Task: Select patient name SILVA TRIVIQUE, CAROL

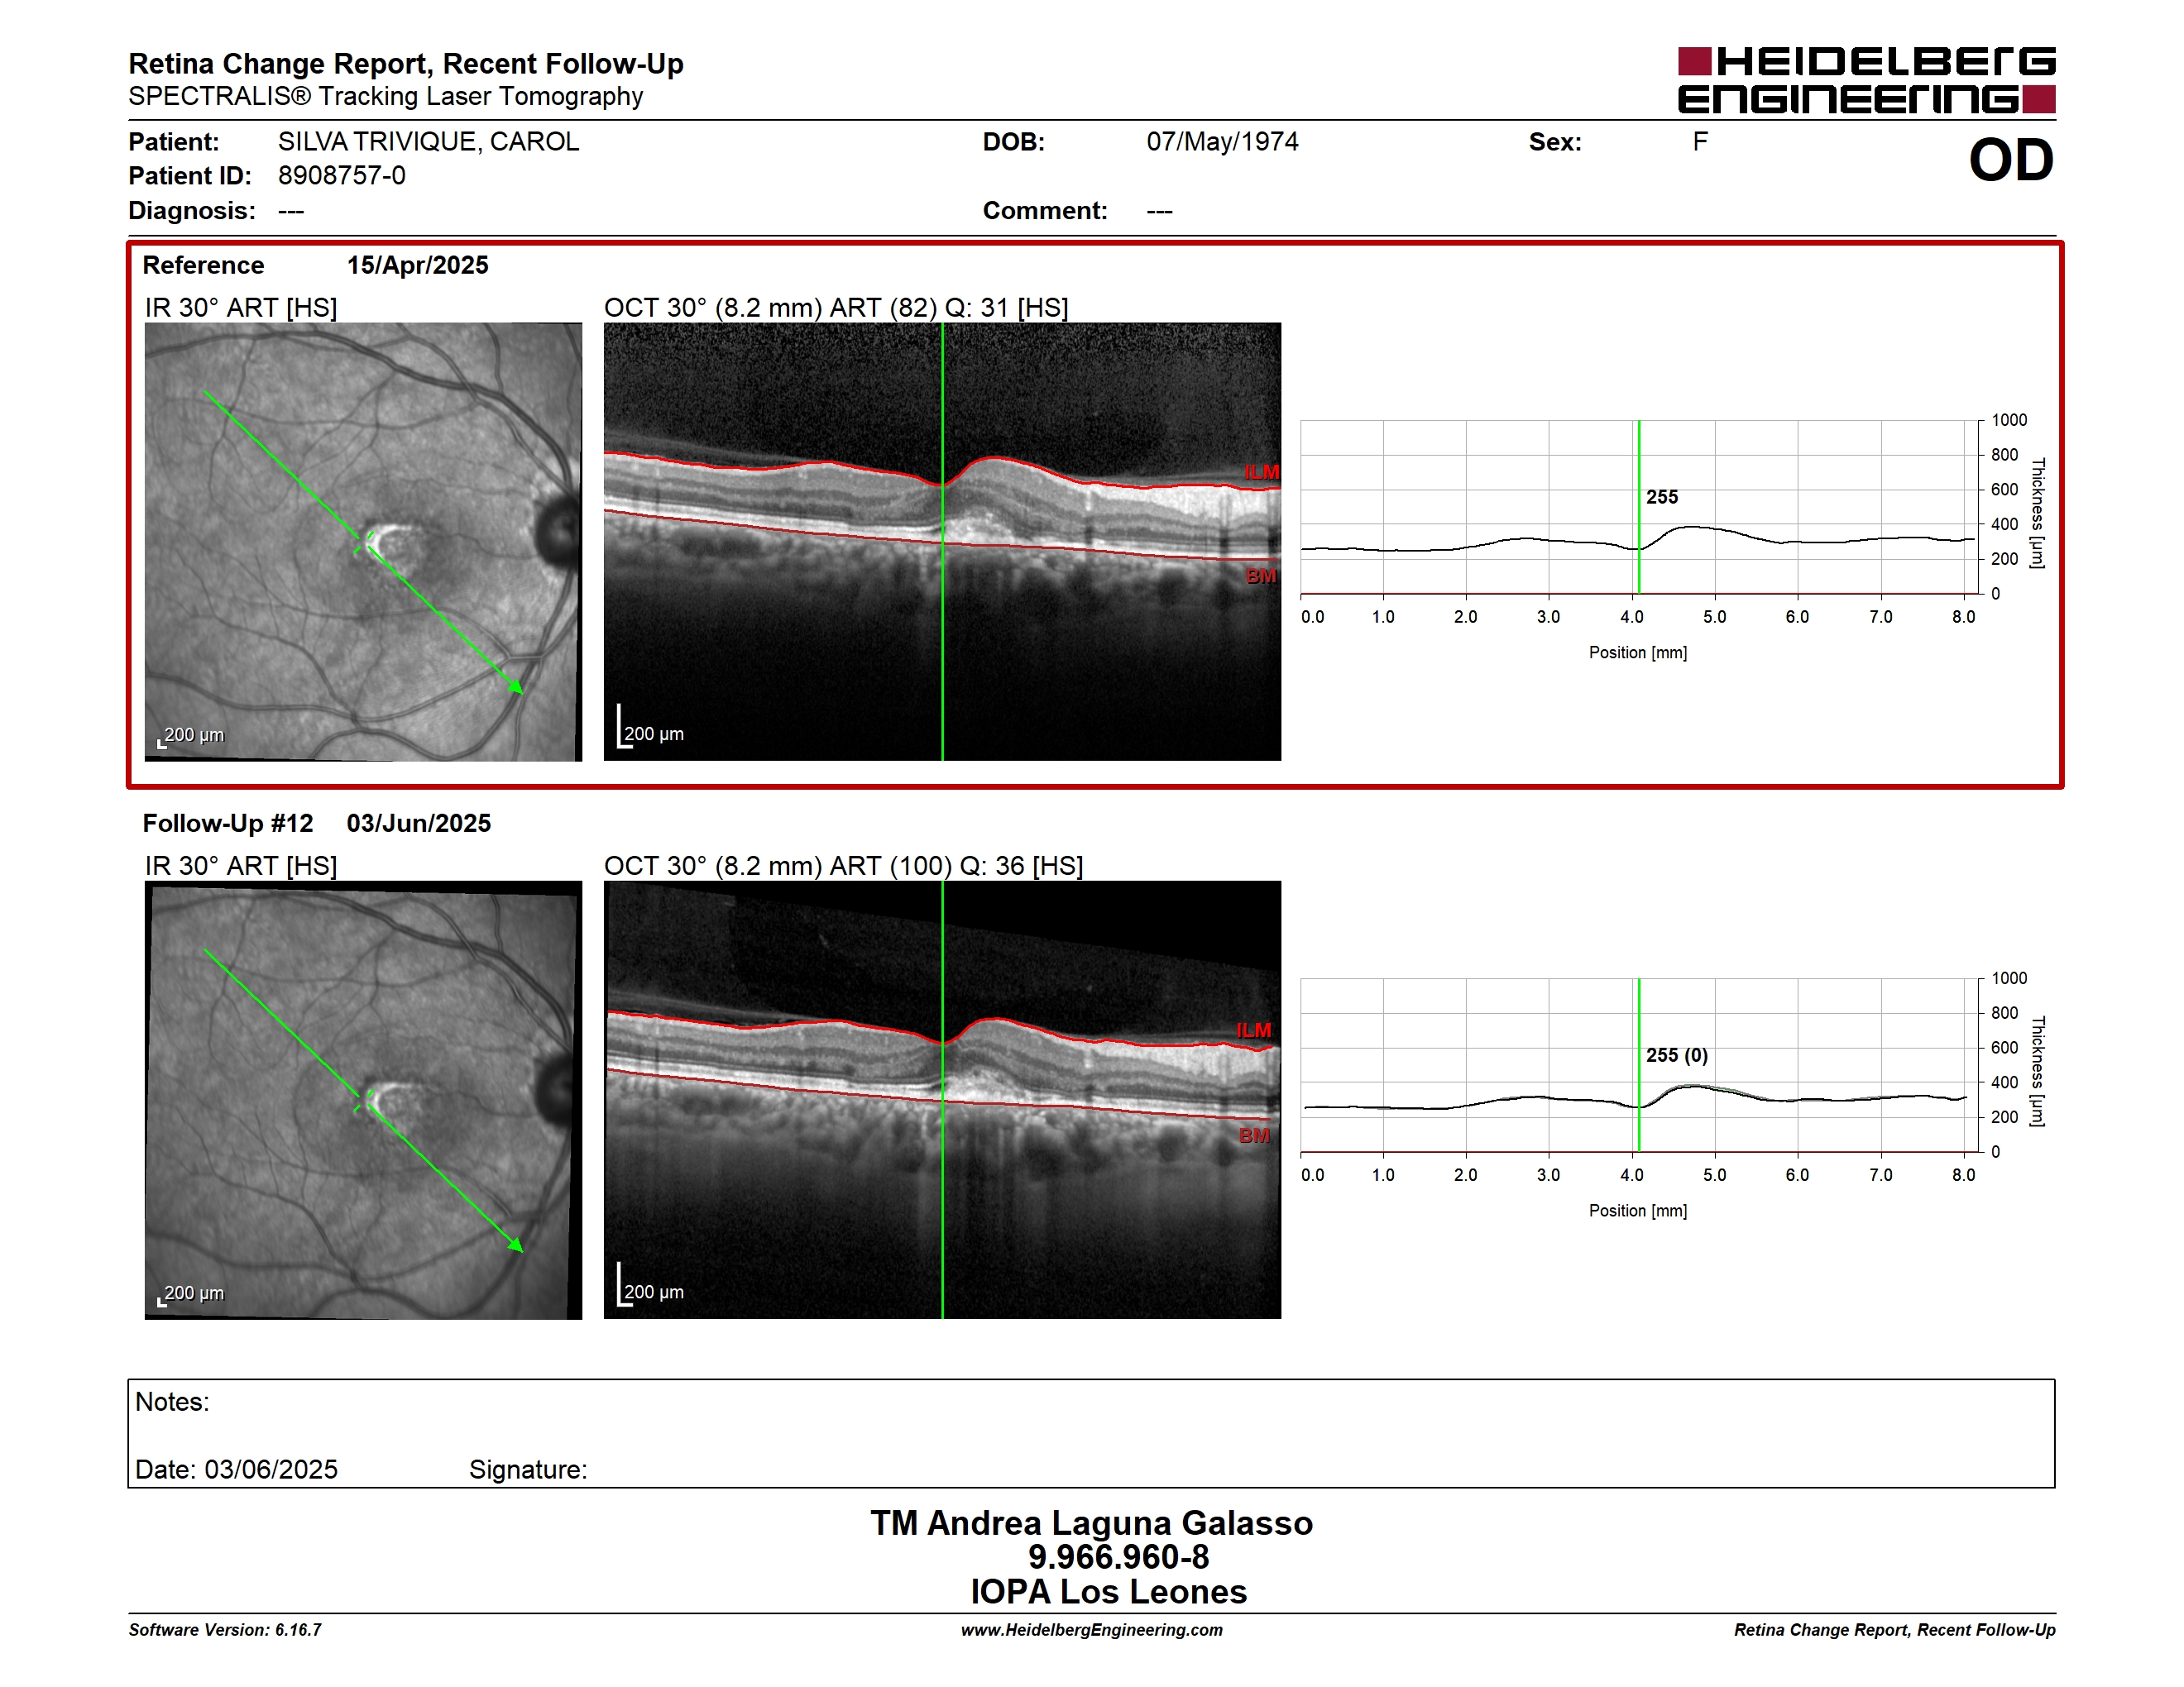Action: tap(428, 142)
